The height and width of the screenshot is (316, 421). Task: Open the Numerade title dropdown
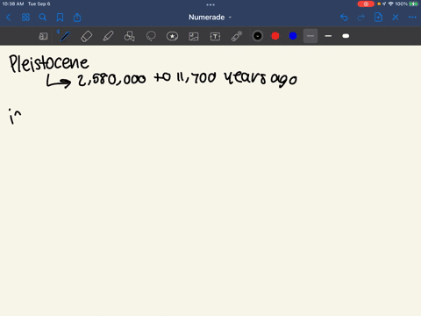[x=210, y=18]
